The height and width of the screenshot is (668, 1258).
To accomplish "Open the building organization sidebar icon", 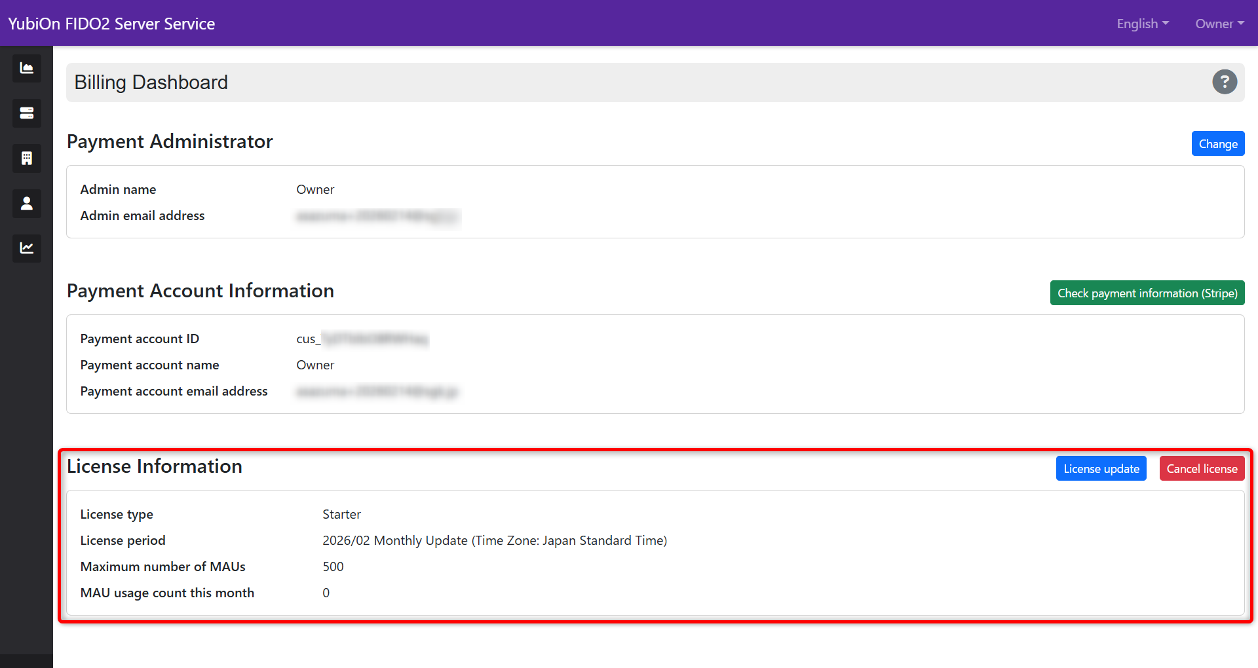I will 26,158.
